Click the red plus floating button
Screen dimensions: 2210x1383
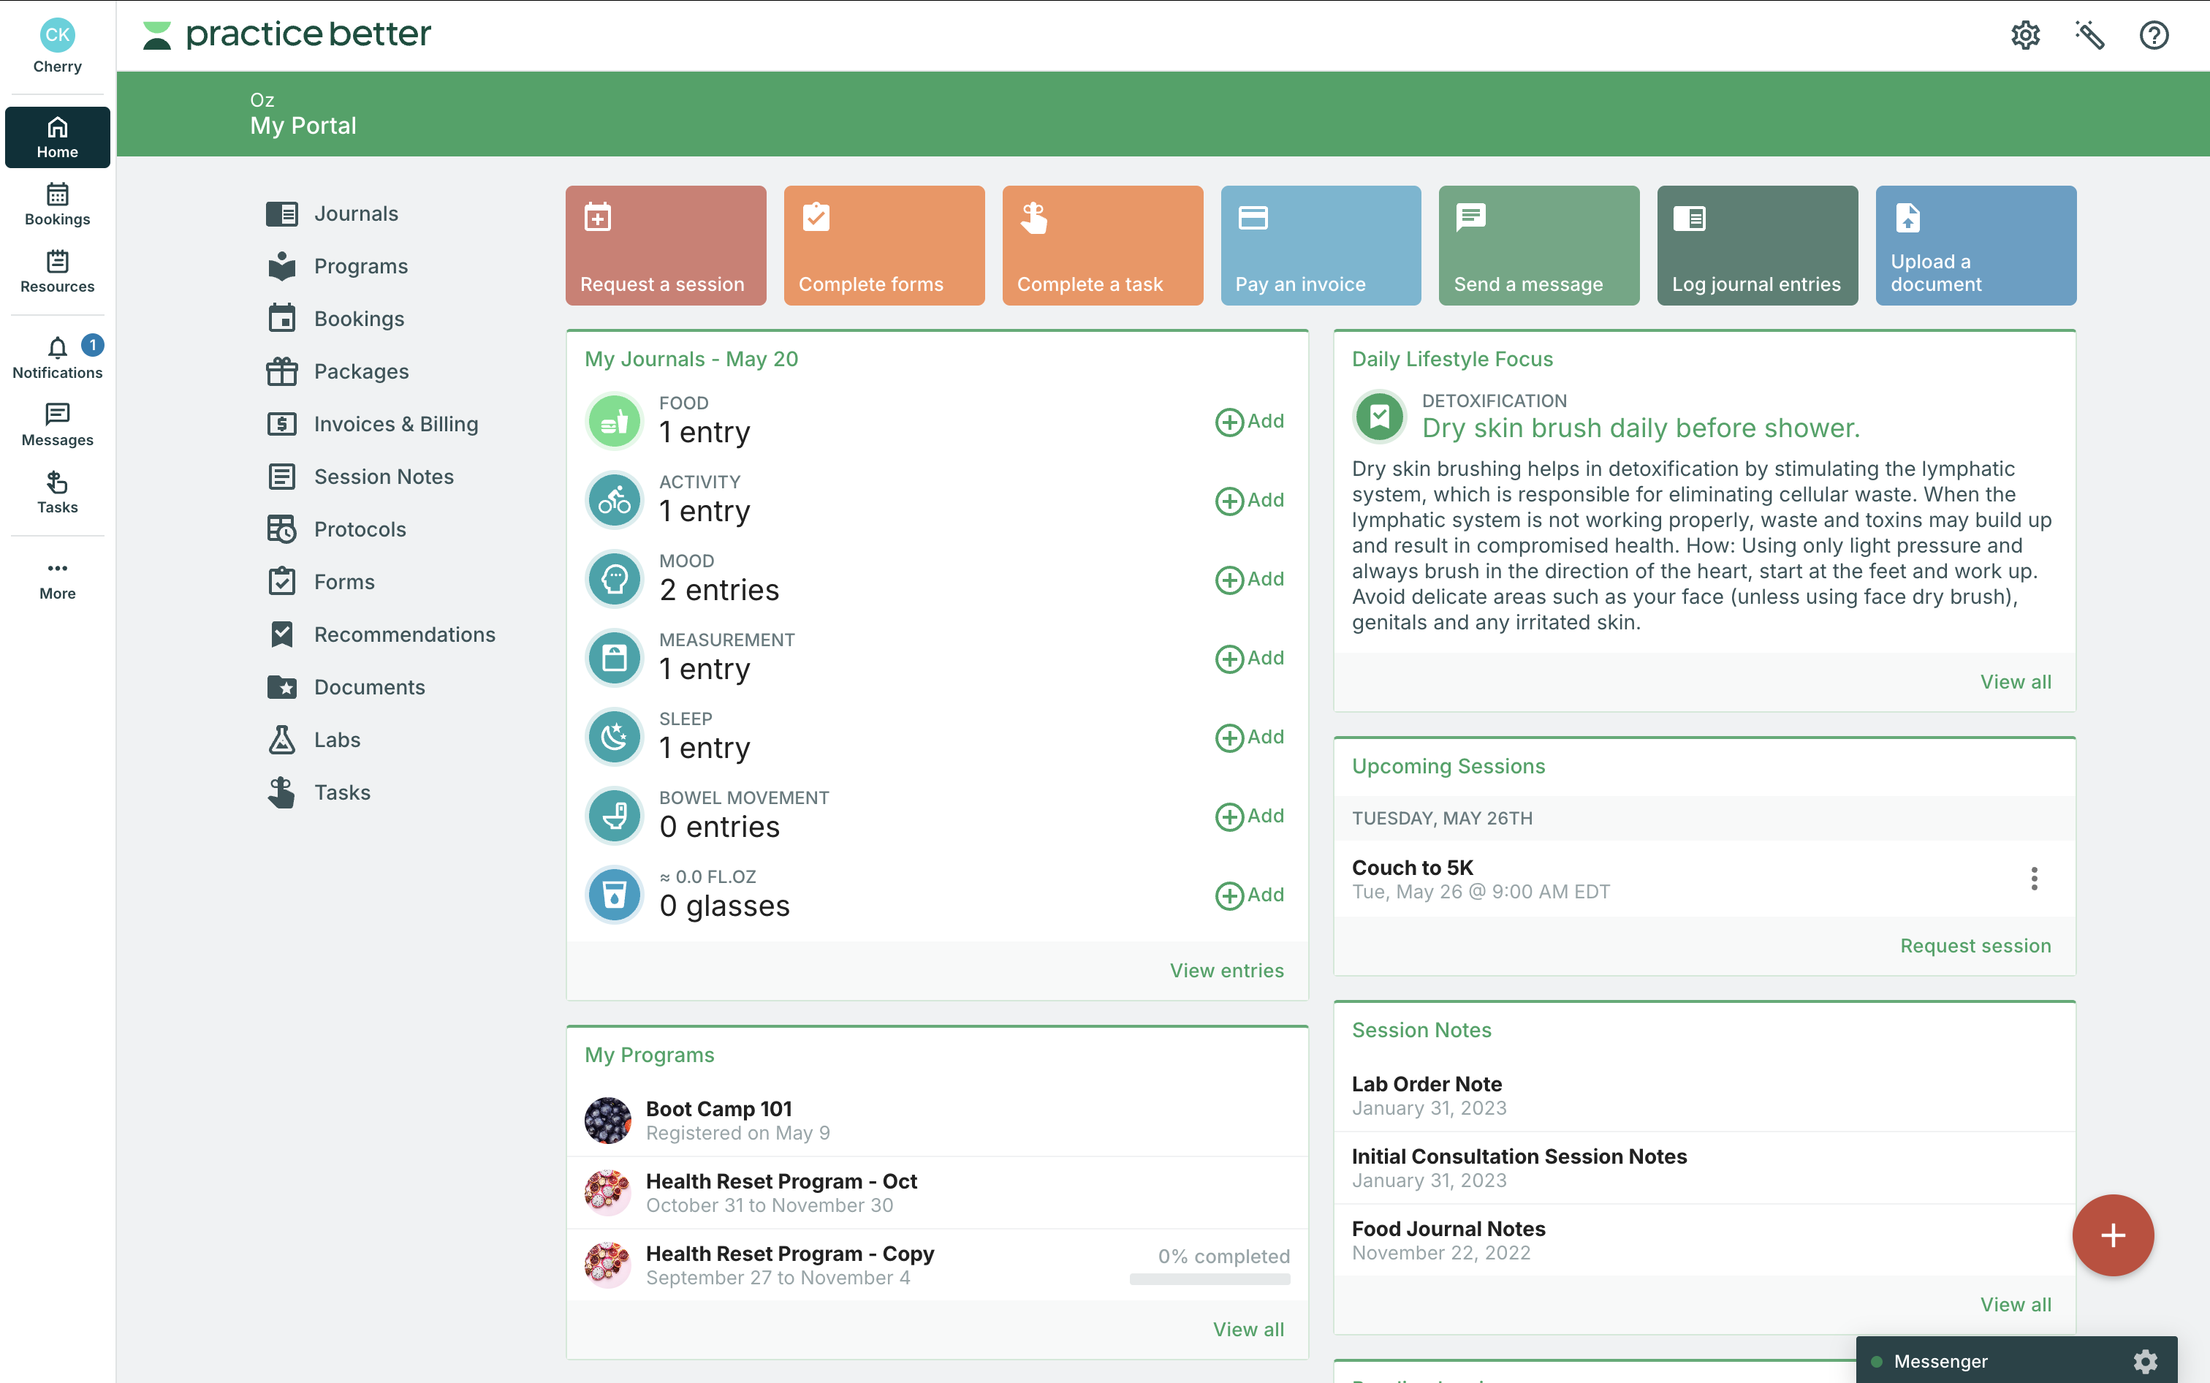[x=2112, y=1236]
